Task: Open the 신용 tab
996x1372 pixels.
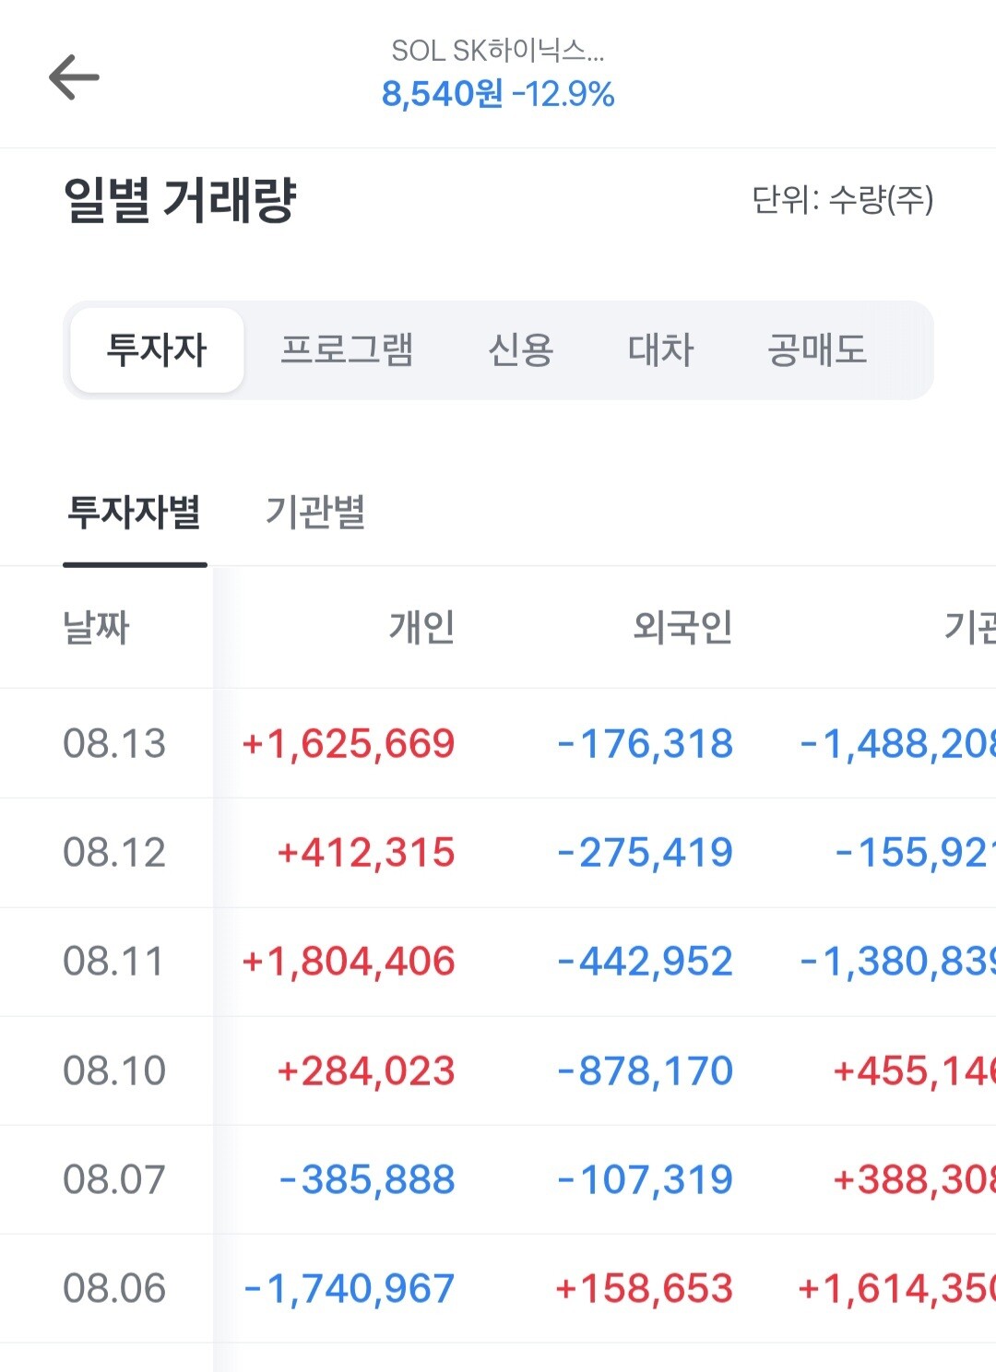Action: 520,350
